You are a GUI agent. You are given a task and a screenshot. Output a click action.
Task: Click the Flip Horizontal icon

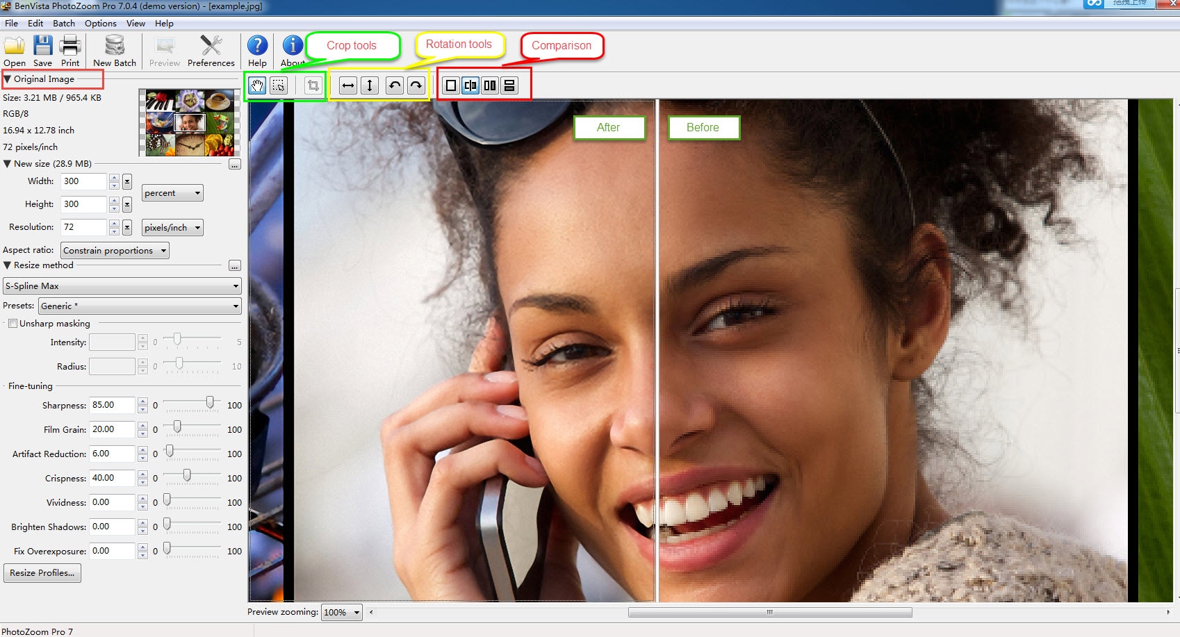[x=347, y=85]
